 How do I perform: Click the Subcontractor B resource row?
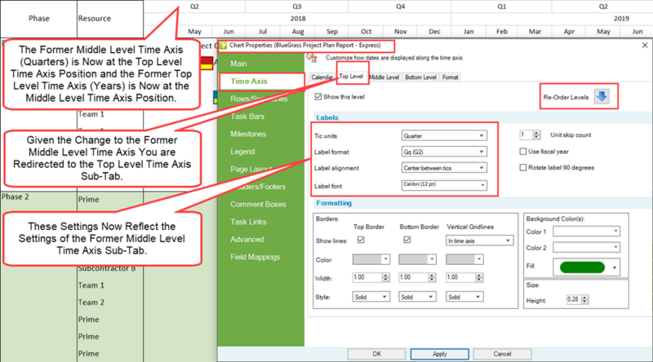pyautogui.click(x=107, y=269)
